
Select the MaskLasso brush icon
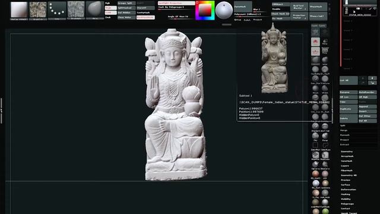(x=325, y=156)
